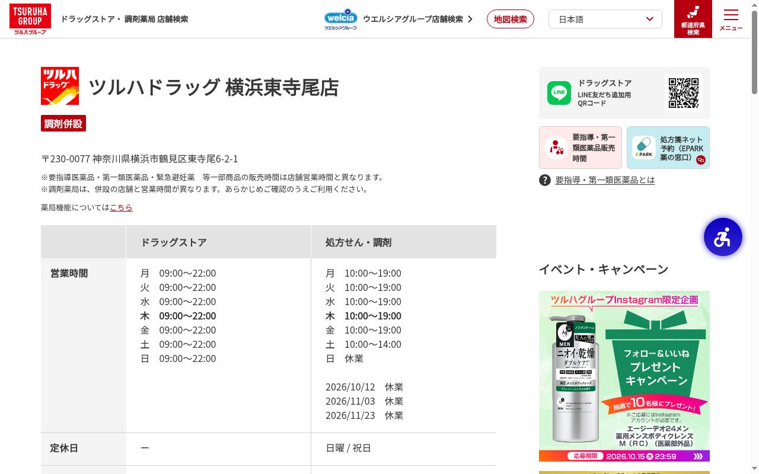Open 要指導・第一類医薬品とは link
Screen dimensions: 759x474
click(605, 180)
